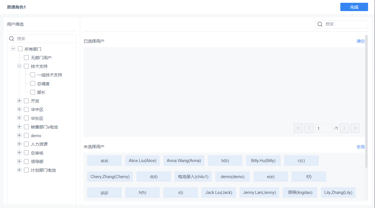Check the 计划部门电池 checkbox

coord(26,170)
